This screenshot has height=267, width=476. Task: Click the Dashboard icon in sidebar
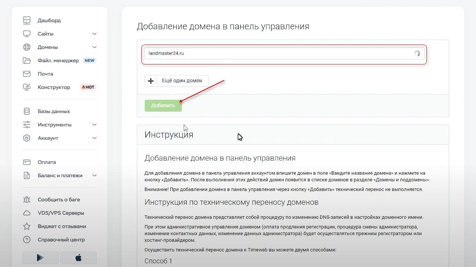coord(27,20)
